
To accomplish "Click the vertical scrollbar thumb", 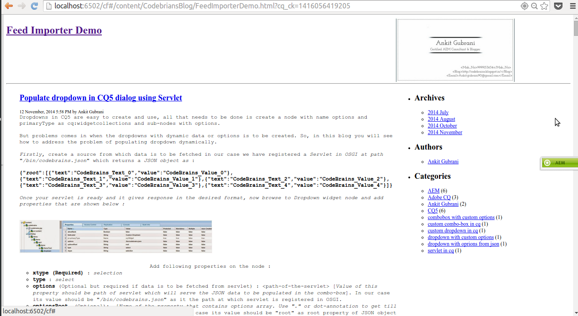I will (x=575, y=28).
